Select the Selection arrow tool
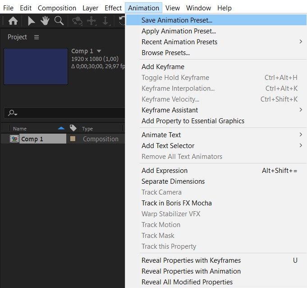307x288 pixels. pos(32,21)
